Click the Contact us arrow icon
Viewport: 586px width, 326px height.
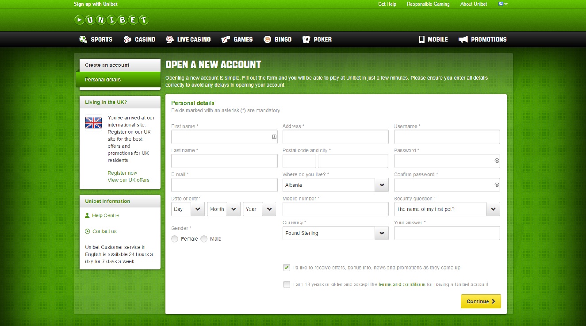[x=87, y=231]
